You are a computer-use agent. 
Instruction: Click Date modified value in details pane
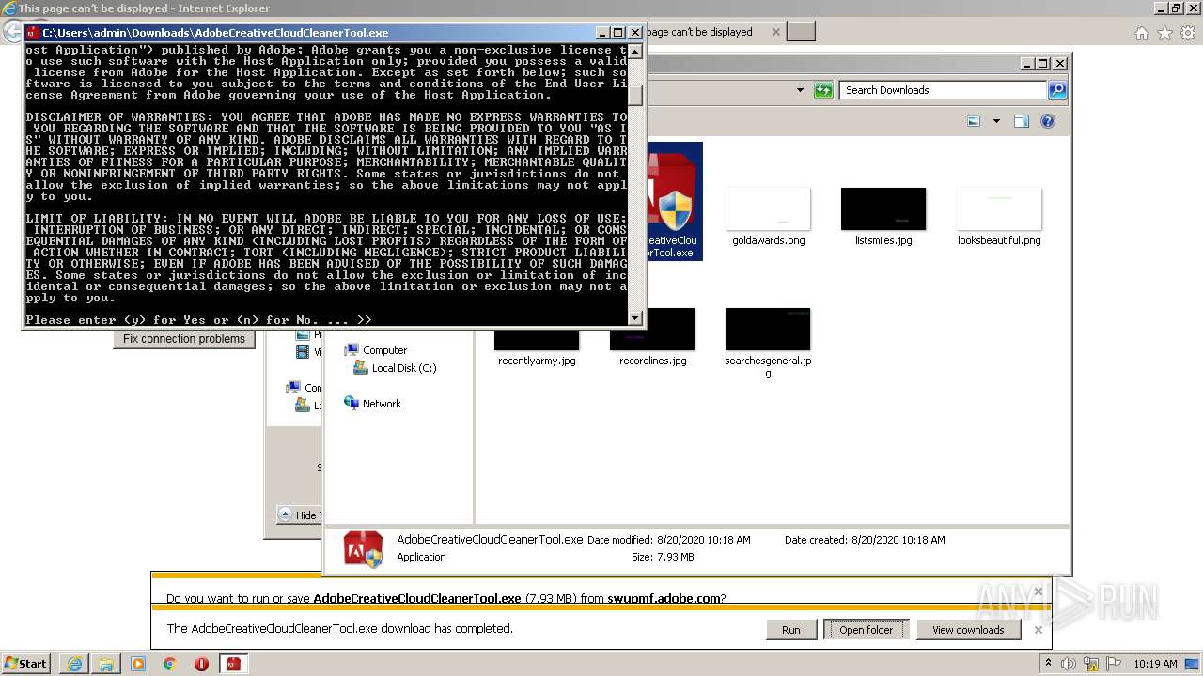(704, 540)
